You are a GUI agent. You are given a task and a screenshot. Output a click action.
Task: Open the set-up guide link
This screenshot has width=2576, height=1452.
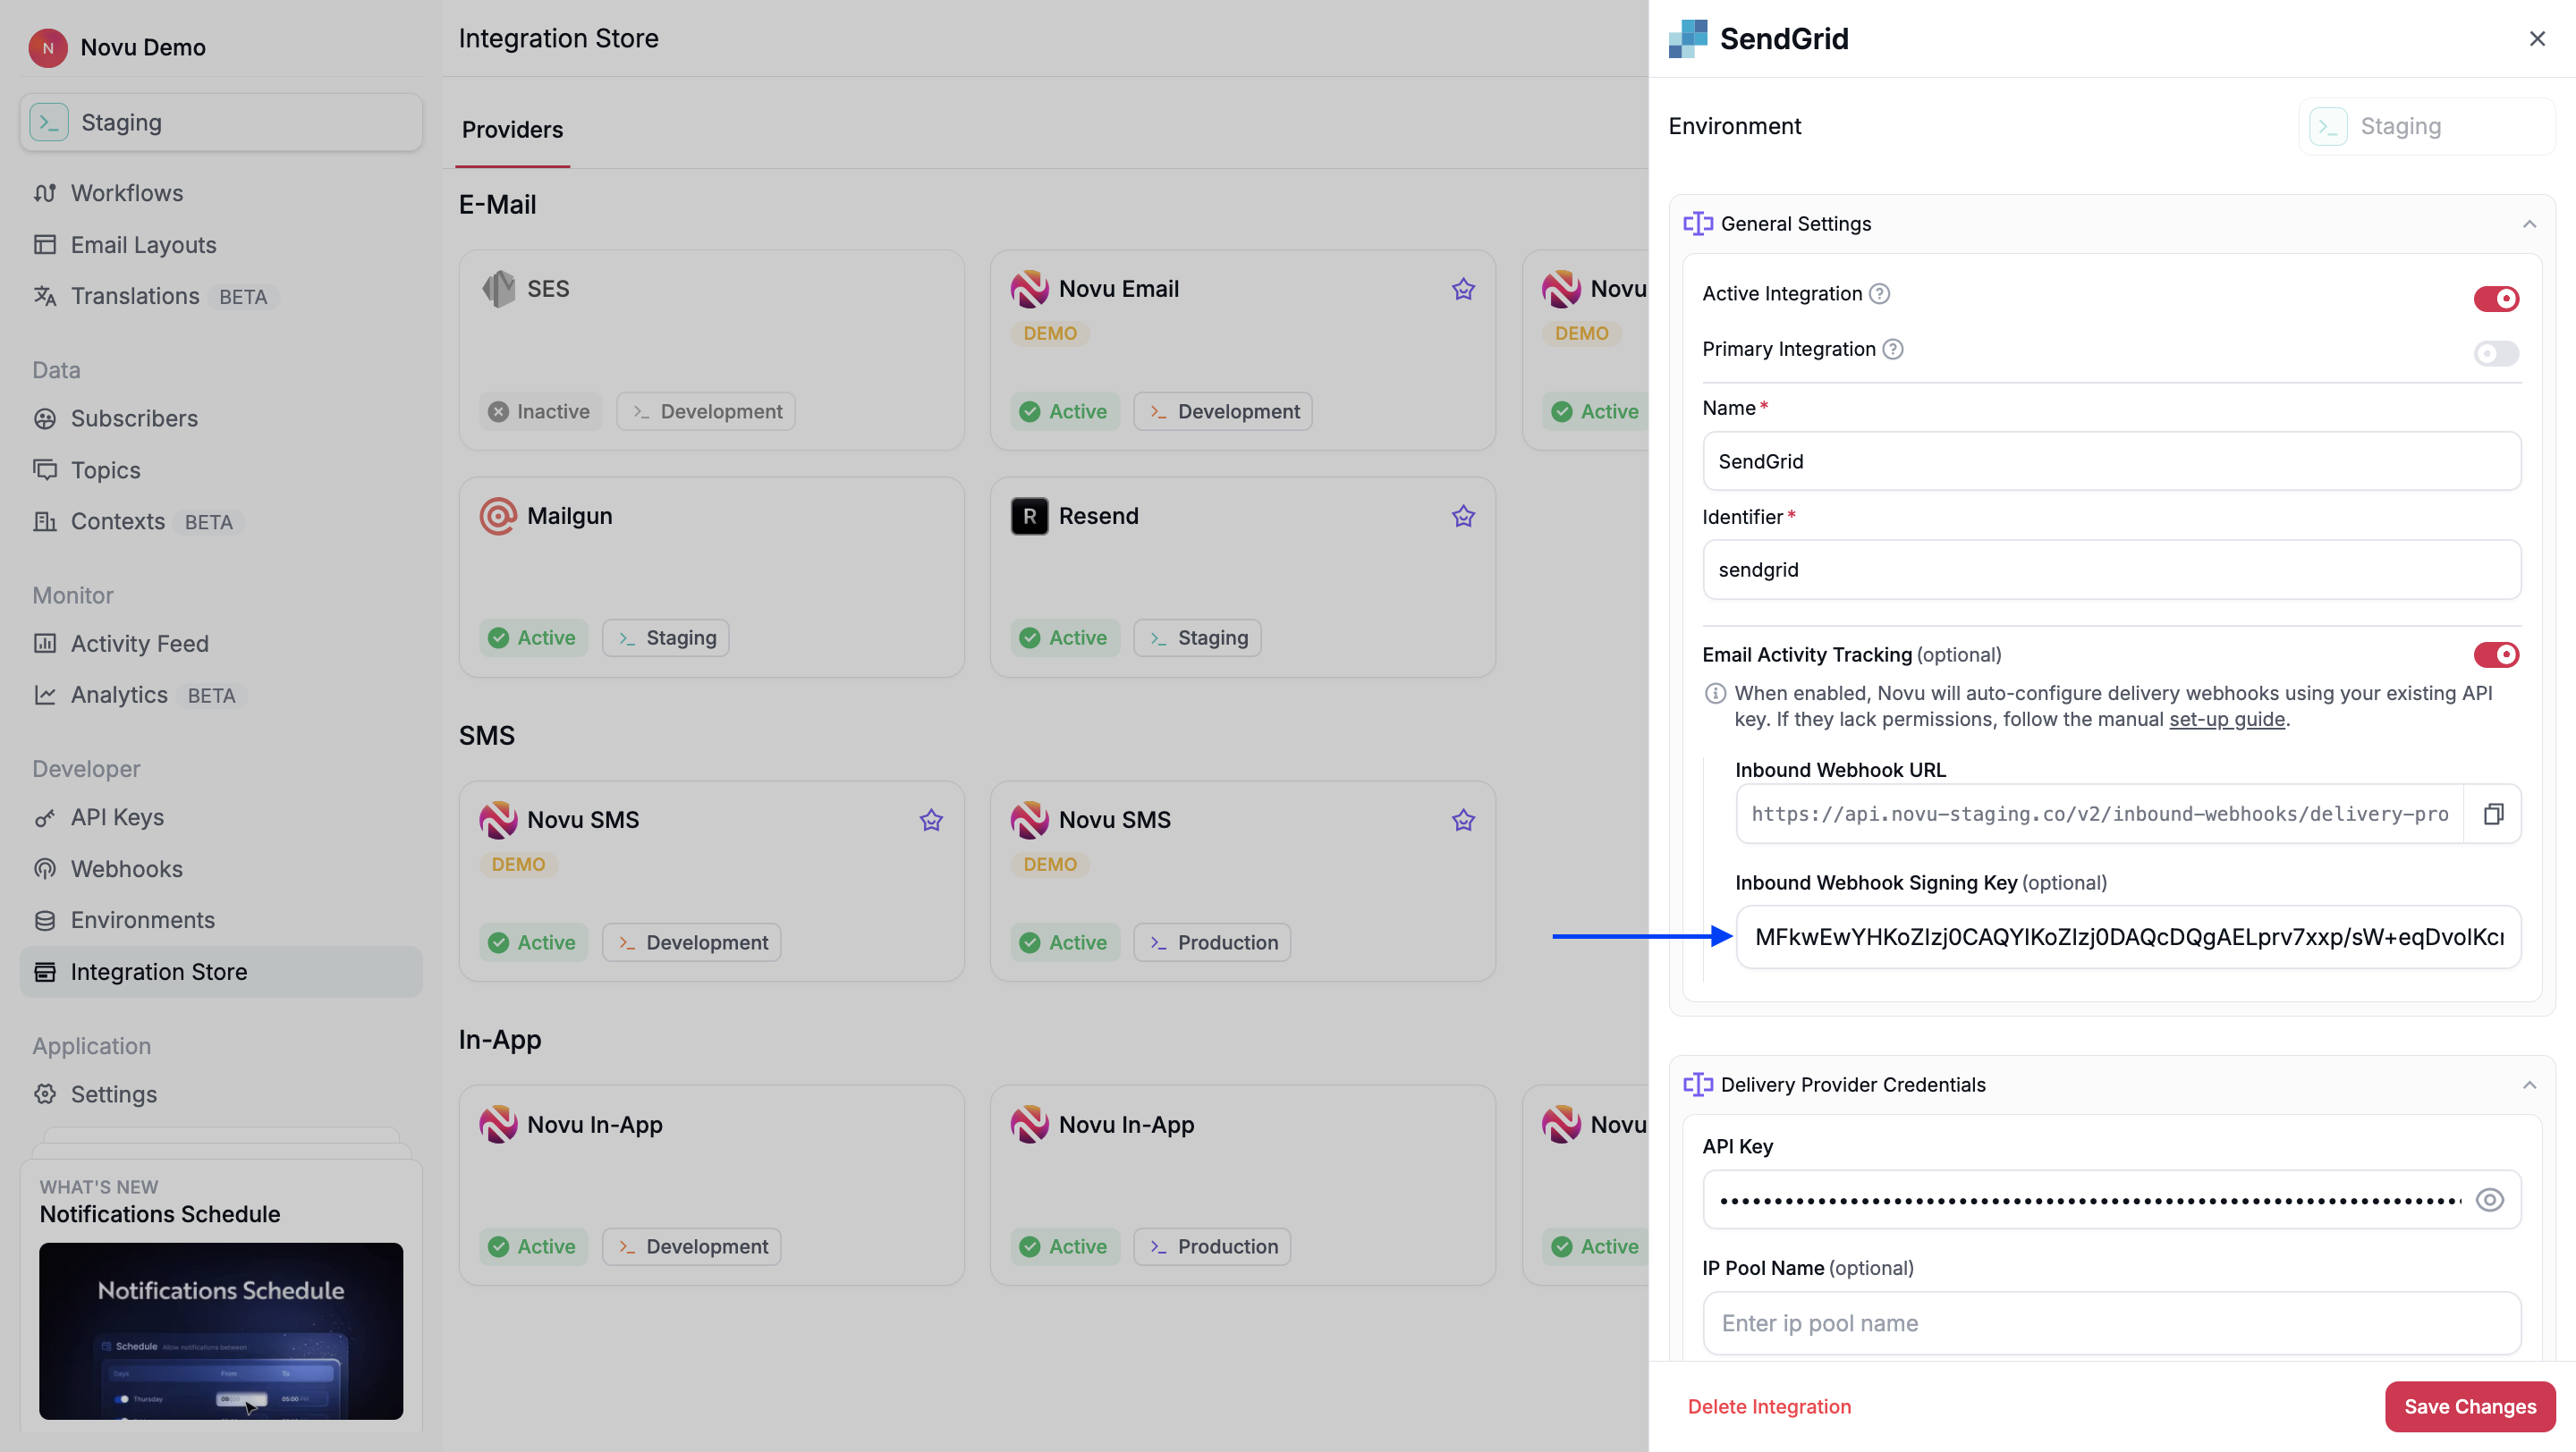point(2226,719)
